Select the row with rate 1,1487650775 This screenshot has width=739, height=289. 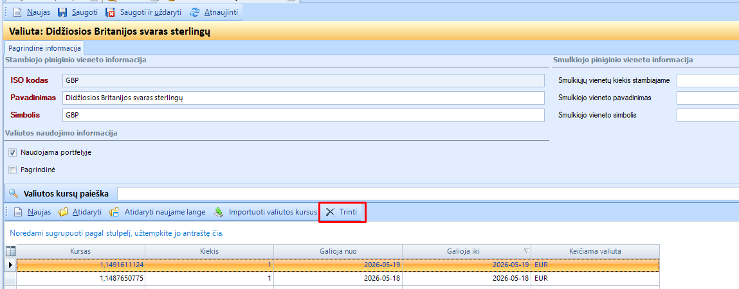tap(338, 279)
